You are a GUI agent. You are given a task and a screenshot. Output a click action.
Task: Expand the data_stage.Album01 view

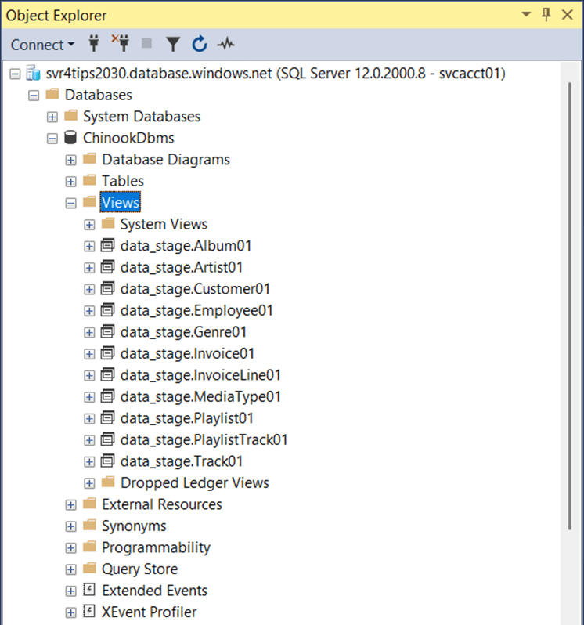coord(89,247)
